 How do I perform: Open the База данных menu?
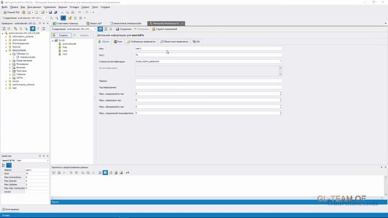[x=34, y=7]
